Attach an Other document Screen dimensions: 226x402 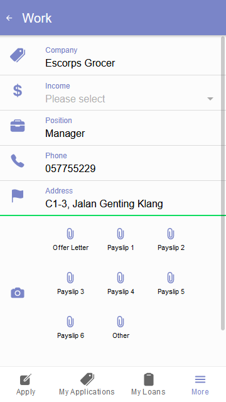(121, 327)
